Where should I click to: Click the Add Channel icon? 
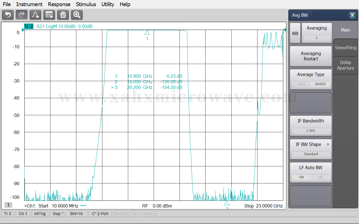click(49, 15)
